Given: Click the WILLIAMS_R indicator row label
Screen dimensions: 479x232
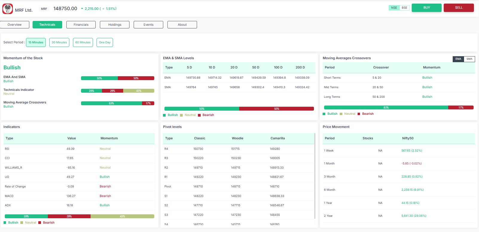Looking at the screenshot, I should (13, 168).
